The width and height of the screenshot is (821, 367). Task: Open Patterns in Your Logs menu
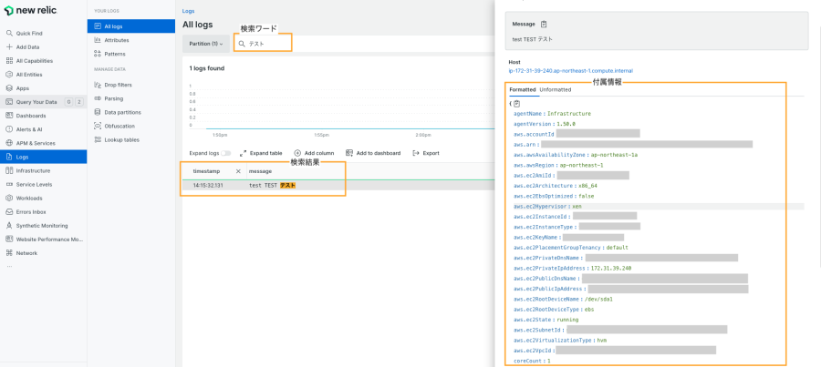click(x=115, y=54)
